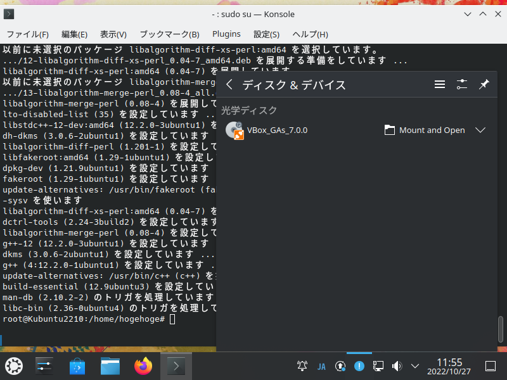Open the hamburger menu in Disks panel

coord(439,85)
